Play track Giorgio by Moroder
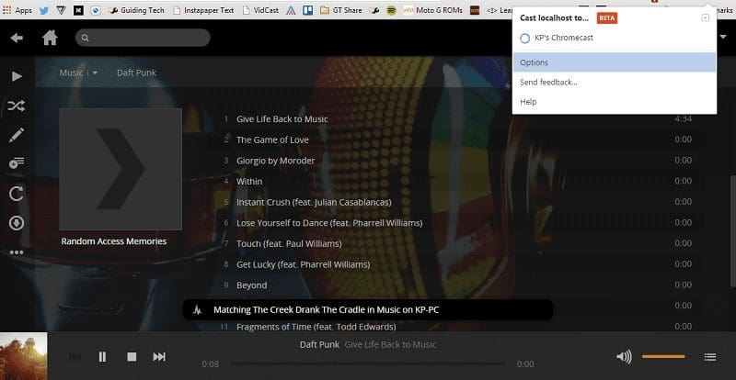This screenshot has height=380, width=736. click(275, 161)
